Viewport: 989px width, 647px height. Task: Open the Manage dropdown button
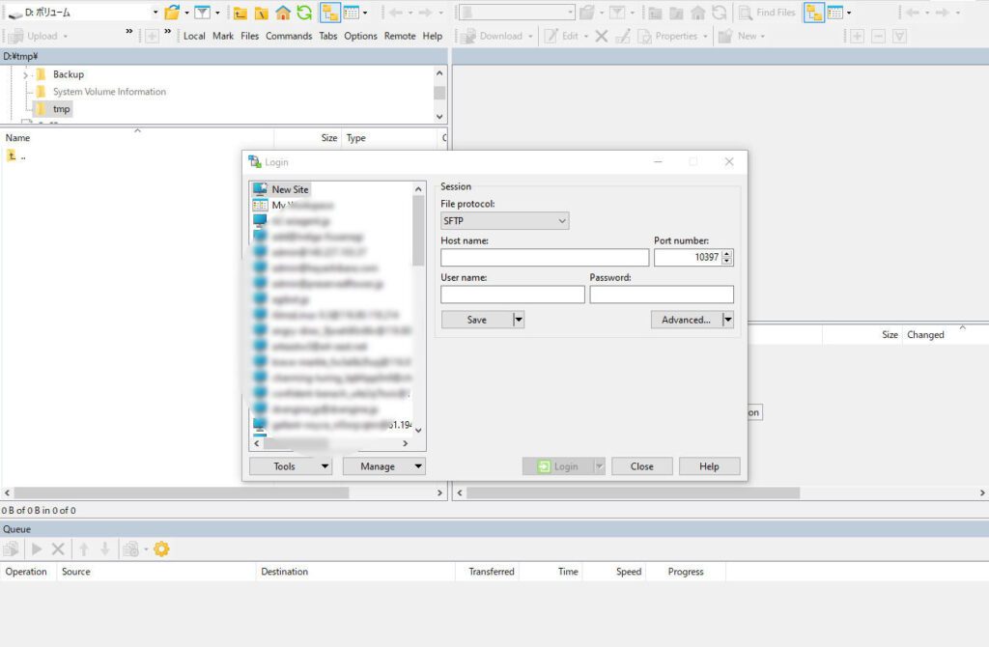click(384, 466)
